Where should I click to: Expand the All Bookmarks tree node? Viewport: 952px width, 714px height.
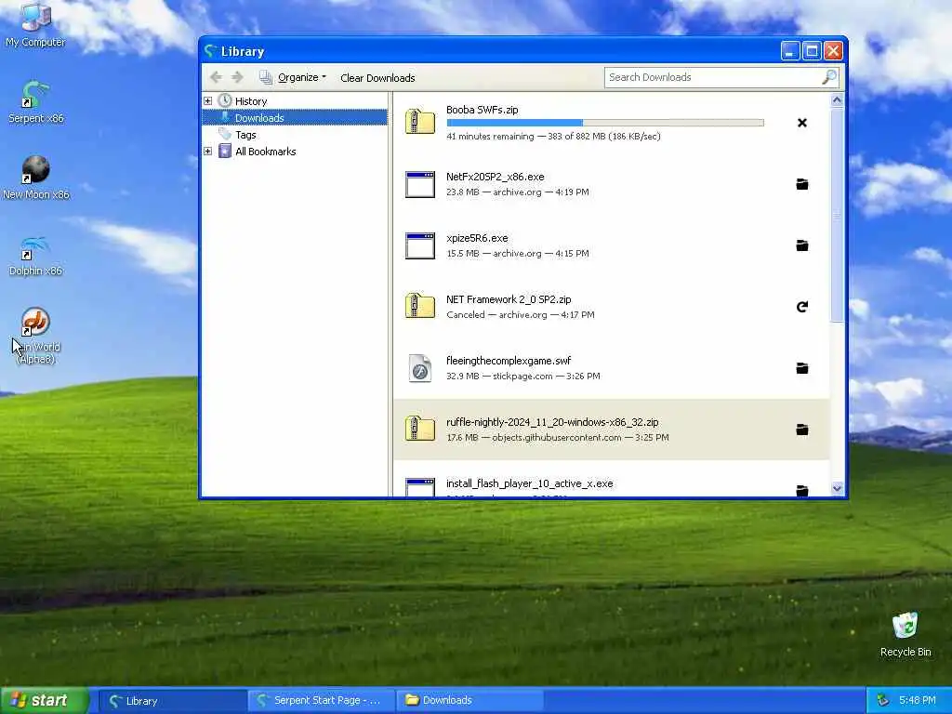(207, 152)
